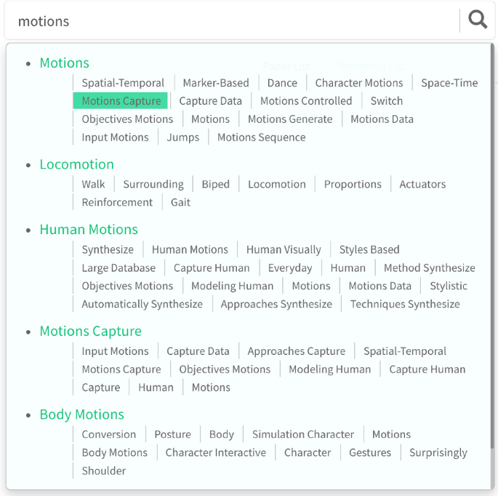Pick the Styles Based keyword
The image size is (498, 496).
[369, 249]
